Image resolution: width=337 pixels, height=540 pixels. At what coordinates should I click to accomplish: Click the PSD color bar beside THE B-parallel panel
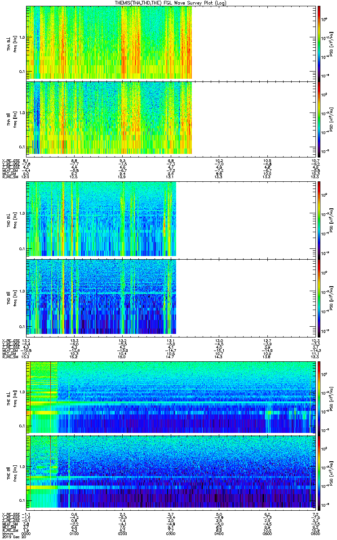(319, 472)
